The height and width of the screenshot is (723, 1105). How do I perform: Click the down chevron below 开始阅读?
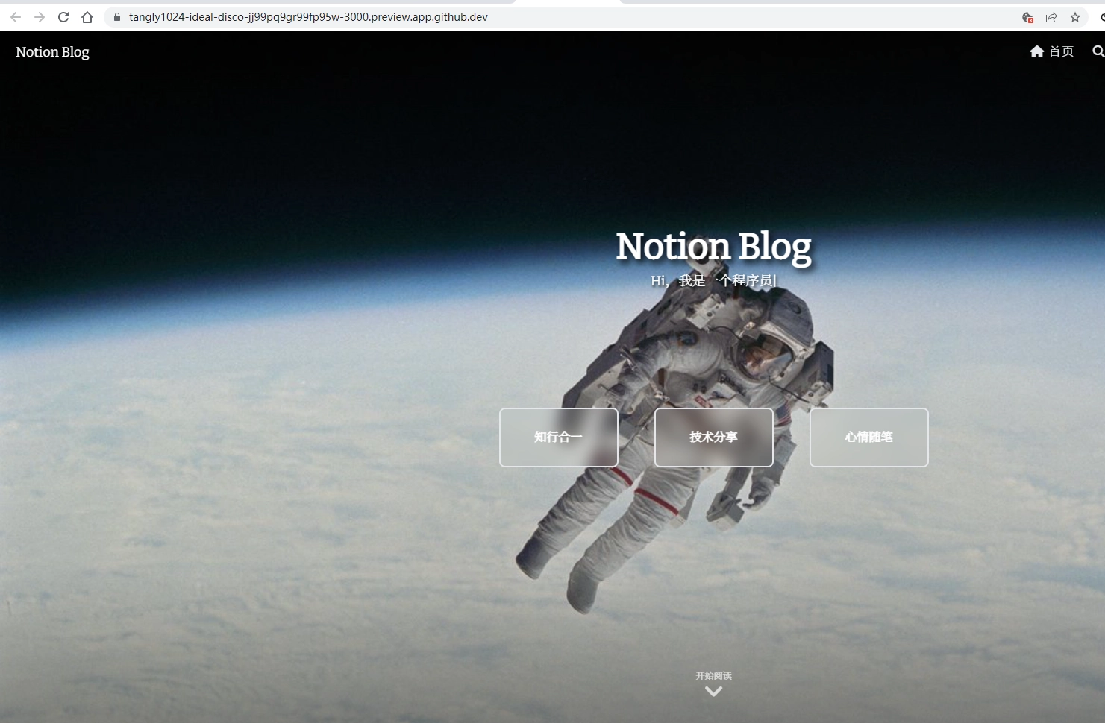(x=714, y=692)
